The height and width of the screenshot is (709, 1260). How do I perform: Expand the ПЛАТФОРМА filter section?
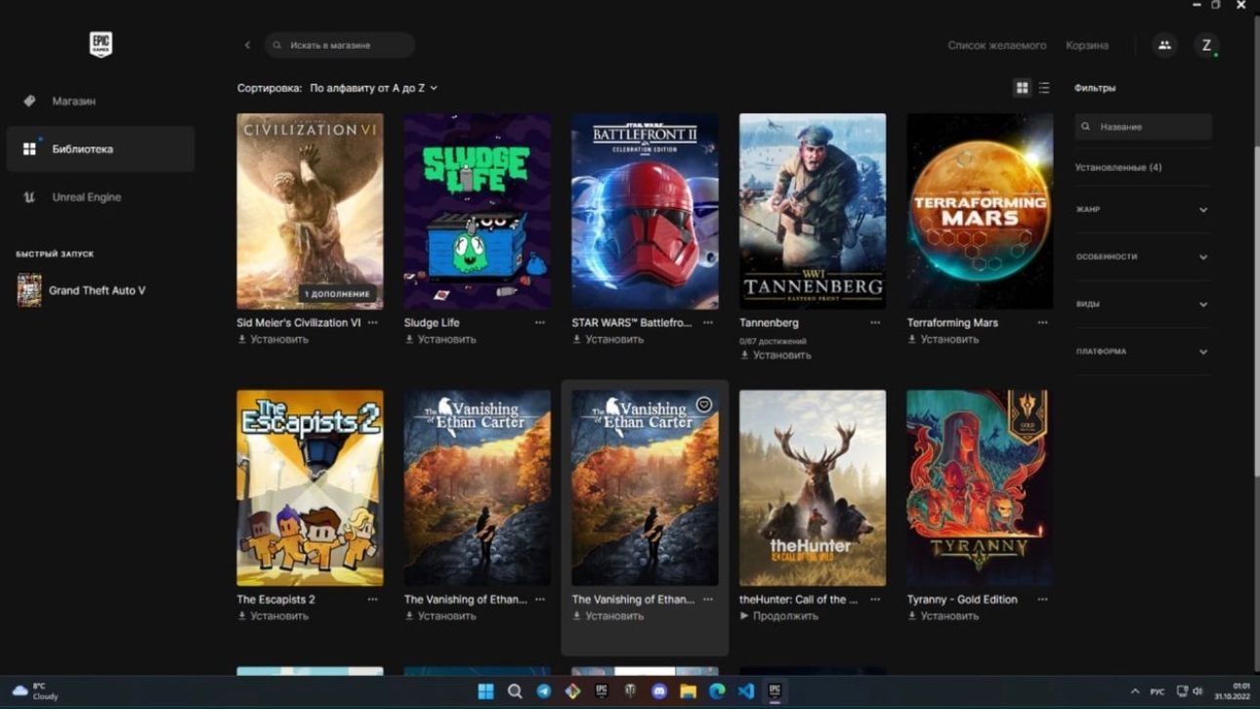[1142, 352]
